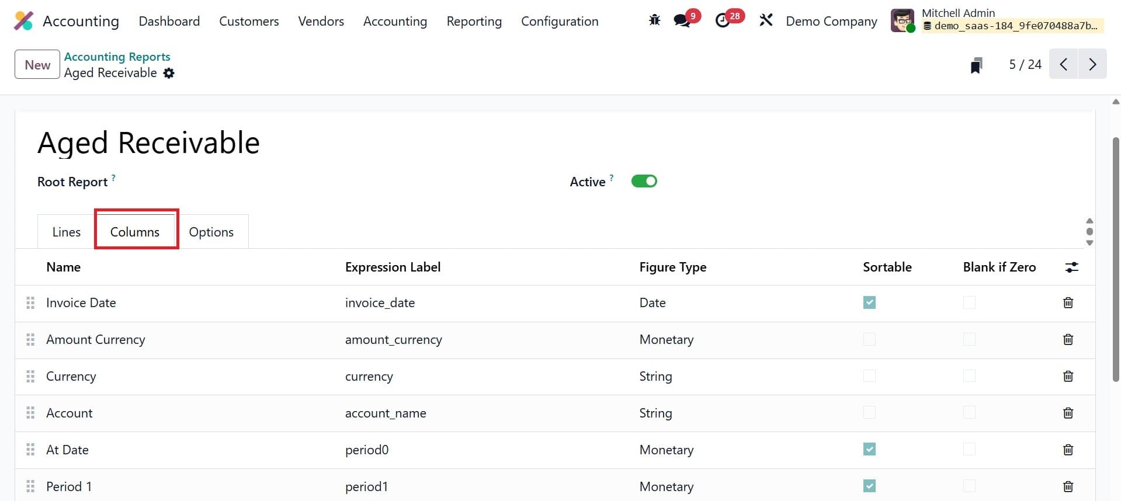Edit the Aged Receivable report name field
The image size is (1121, 501).
[x=148, y=142]
